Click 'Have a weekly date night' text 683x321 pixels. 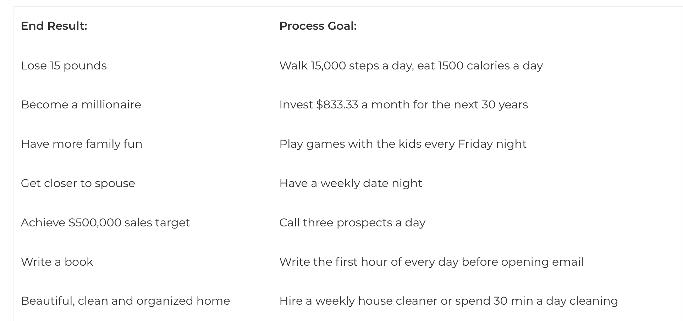(x=351, y=183)
